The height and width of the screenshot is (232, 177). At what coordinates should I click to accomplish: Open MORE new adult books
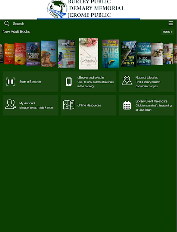click(167, 32)
